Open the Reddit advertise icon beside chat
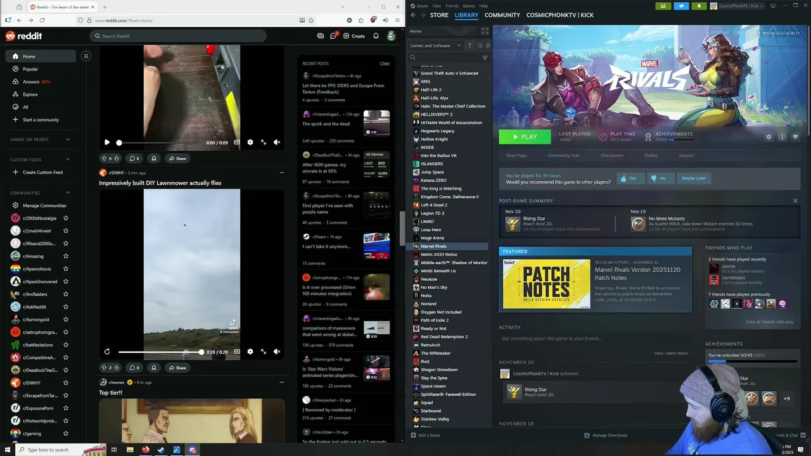The height and width of the screenshot is (456, 811). [321, 36]
